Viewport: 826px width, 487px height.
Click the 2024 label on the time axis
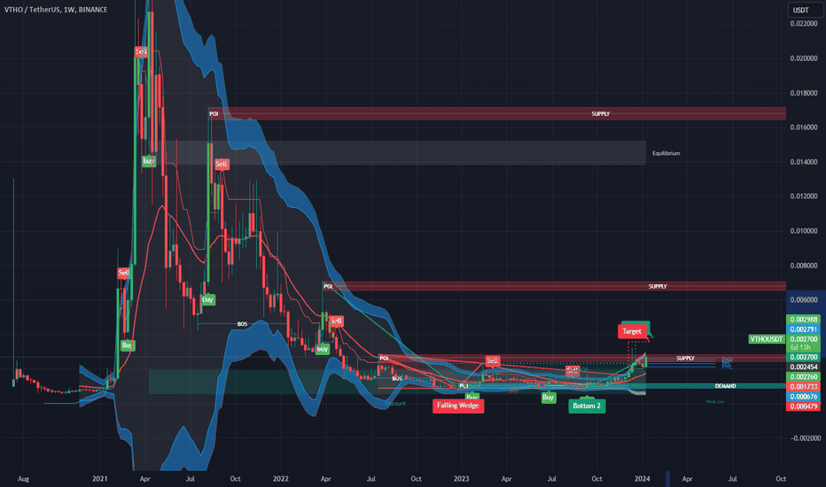[642, 478]
